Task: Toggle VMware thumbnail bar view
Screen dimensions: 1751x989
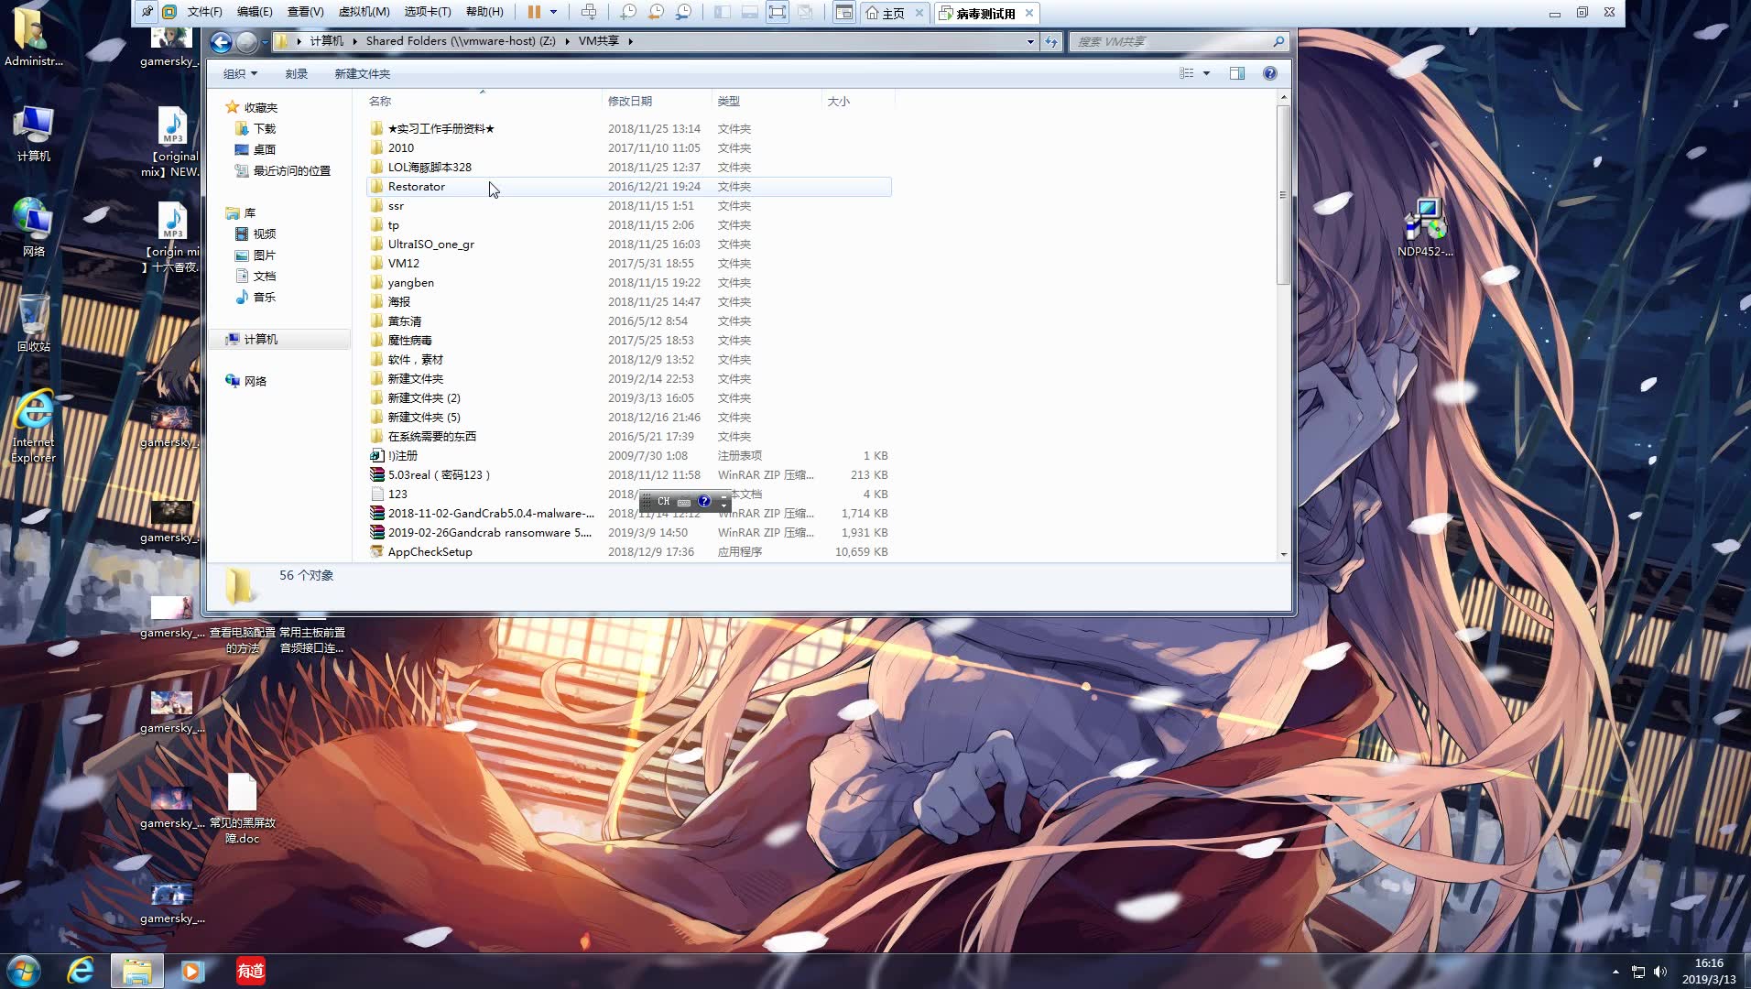Action: point(749,12)
